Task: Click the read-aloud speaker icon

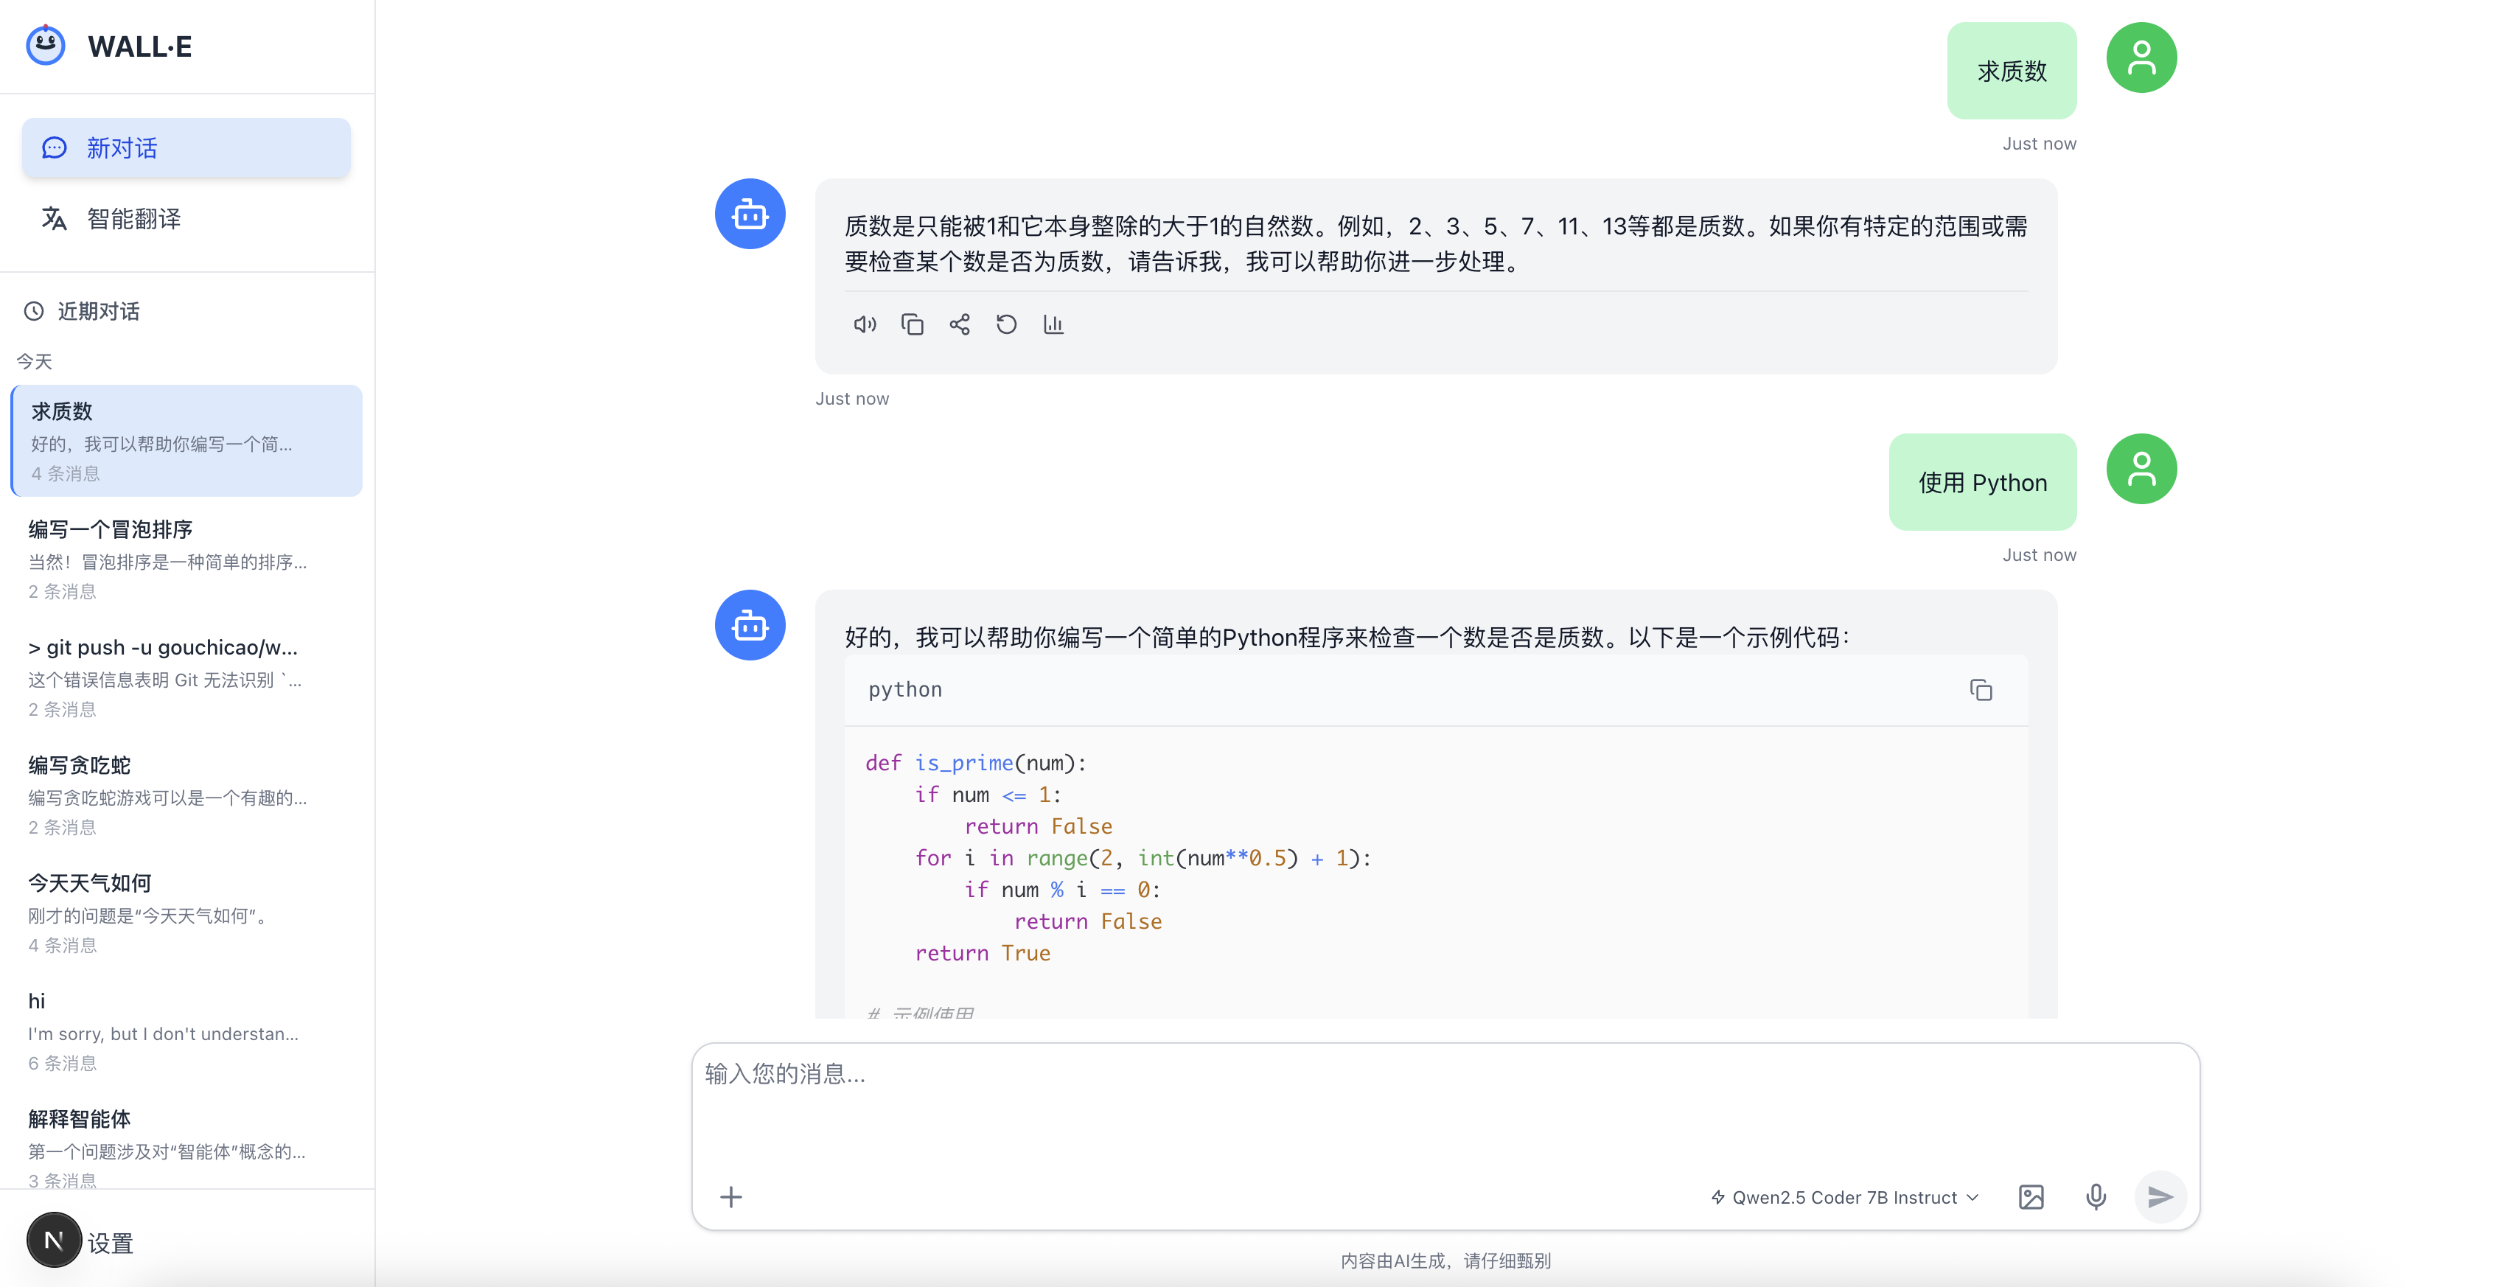Action: click(864, 324)
